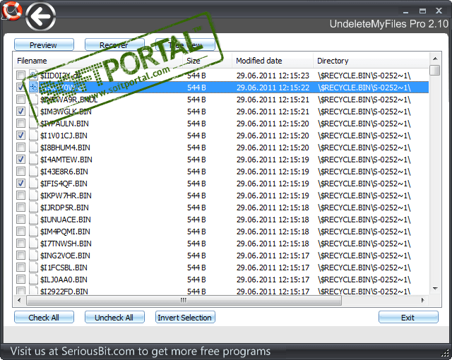The height and width of the screenshot is (360, 452).
Task: Select file icon of $ING2VOE.BIN
Action: [33, 256]
